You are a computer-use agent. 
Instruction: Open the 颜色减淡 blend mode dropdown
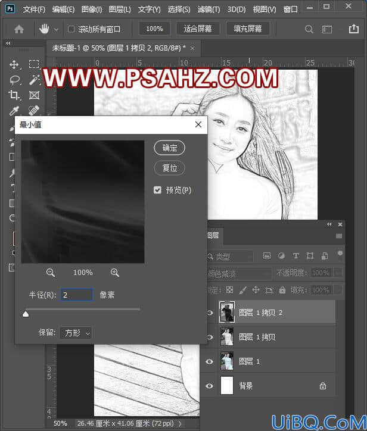pyautogui.click(x=239, y=273)
